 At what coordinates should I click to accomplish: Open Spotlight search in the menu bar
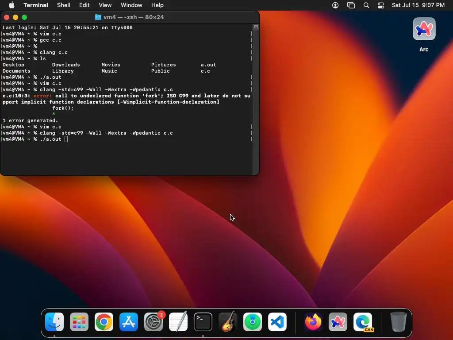(366, 5)
